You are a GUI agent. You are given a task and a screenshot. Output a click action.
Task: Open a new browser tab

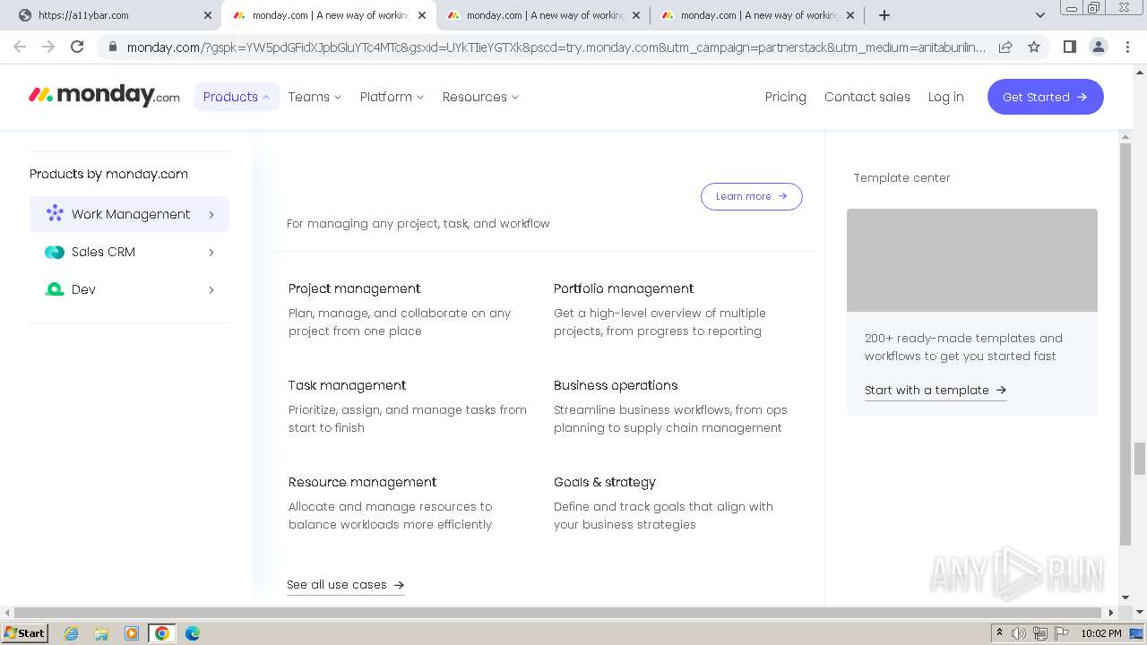(x=884, y=15)
